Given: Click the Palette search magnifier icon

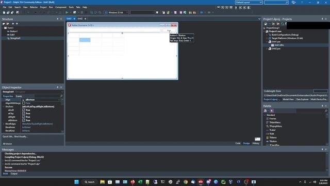Looking at the screenshot, I should tap(326, 111).
